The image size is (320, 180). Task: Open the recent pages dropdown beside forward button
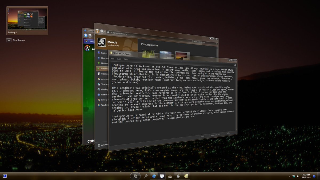105,31
